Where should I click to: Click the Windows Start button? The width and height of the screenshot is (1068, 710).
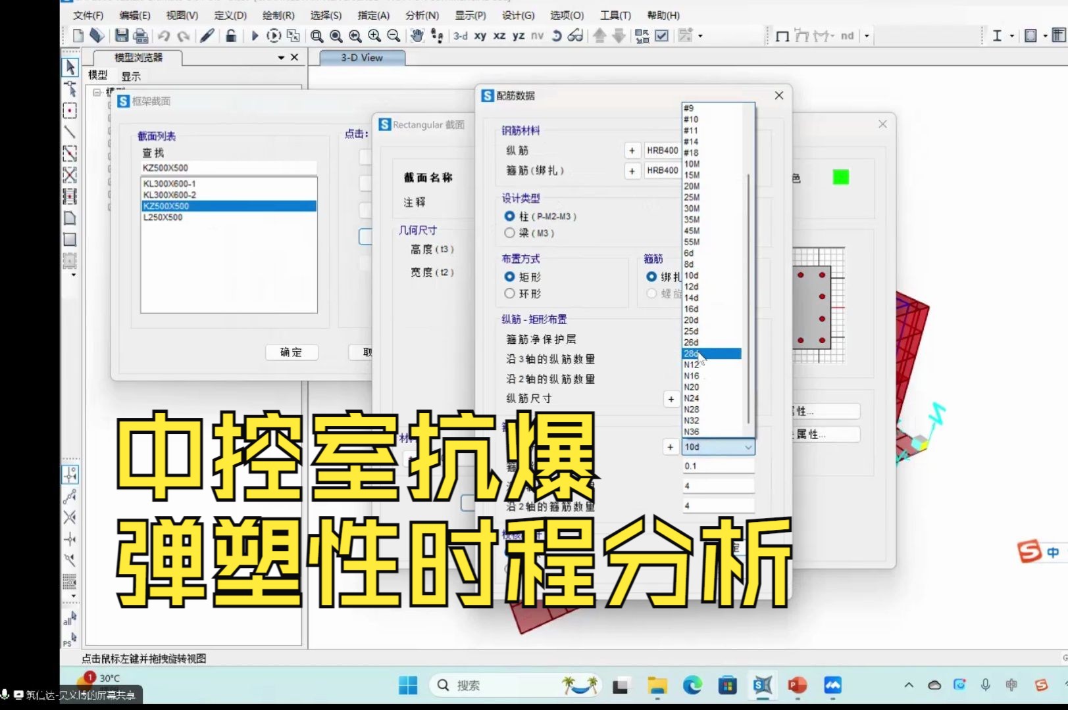tap(408, 686)
